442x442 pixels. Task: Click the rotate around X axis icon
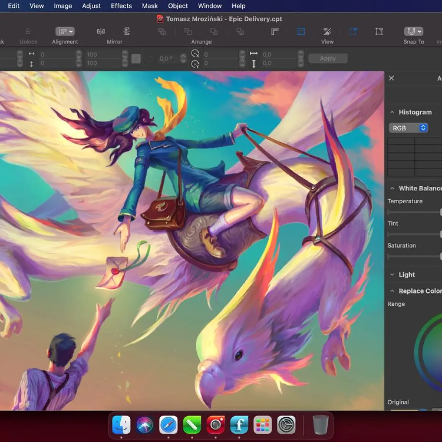[195, 54]
